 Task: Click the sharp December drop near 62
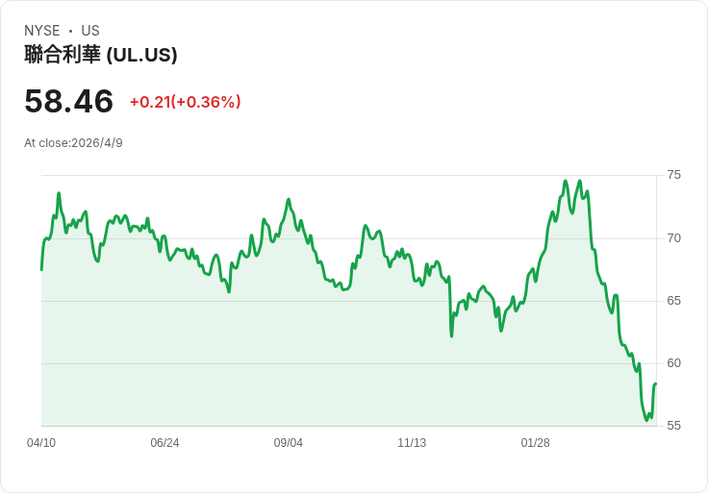click(451, 335)
